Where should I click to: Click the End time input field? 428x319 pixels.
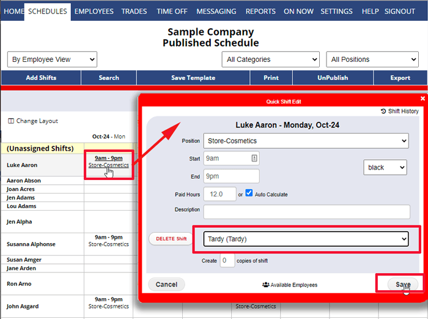[x=231, y=176]
